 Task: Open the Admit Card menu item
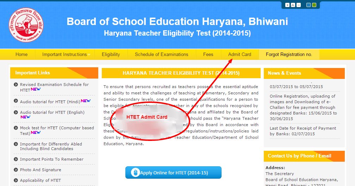240,54
